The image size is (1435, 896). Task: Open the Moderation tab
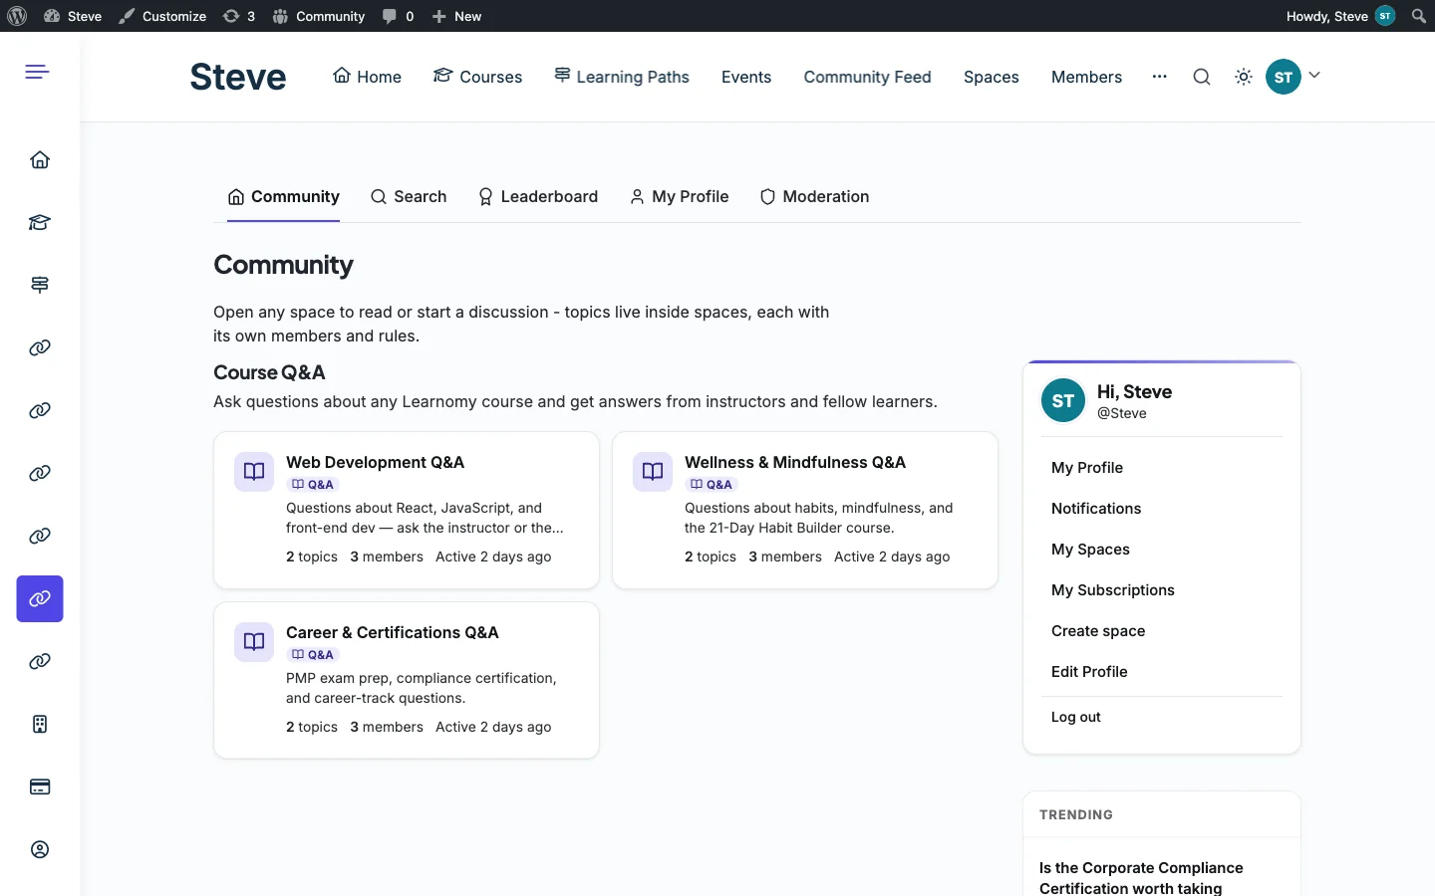click(x=814, y=197)
